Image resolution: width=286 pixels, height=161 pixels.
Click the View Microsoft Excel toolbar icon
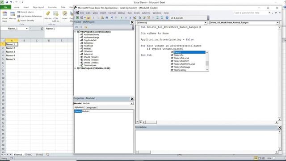click(77, 18)
